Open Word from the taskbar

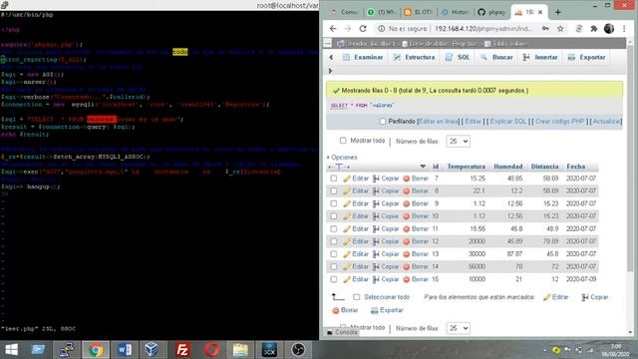(x=125, y=350)
